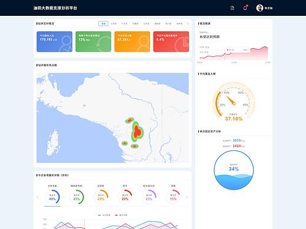Screen dimensions: 306x229
Task: Select the orange 25% ring gauge
Action: coord(101,197)
